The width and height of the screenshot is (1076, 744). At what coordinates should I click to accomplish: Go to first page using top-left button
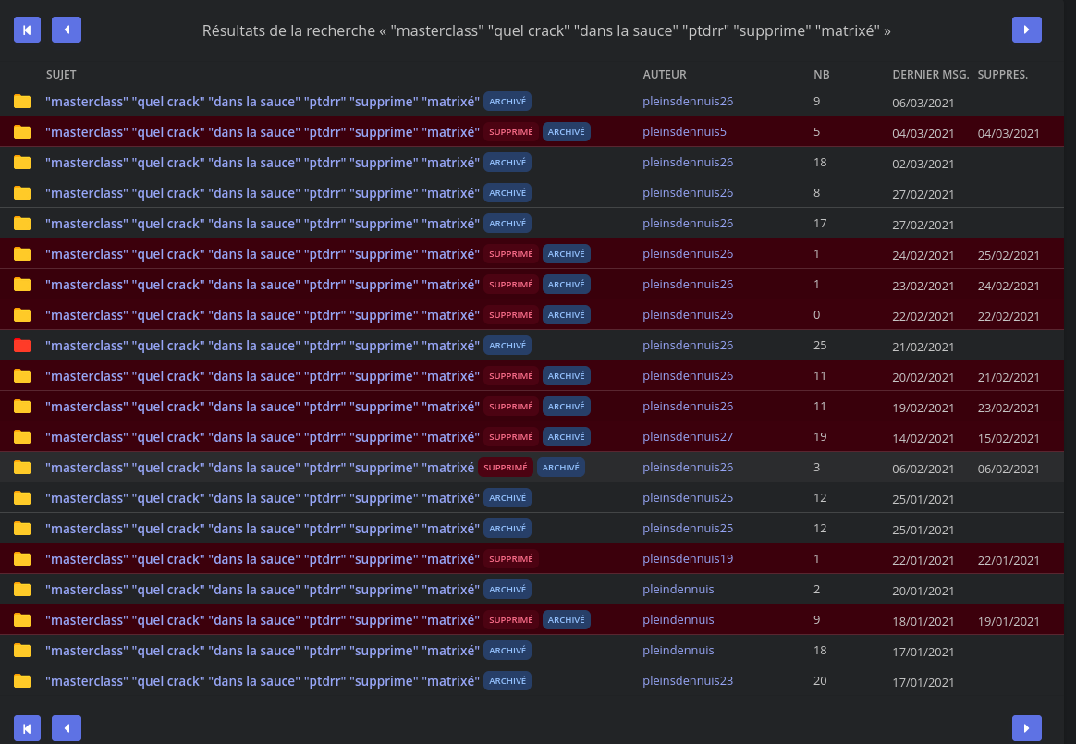tap(27, 30)
